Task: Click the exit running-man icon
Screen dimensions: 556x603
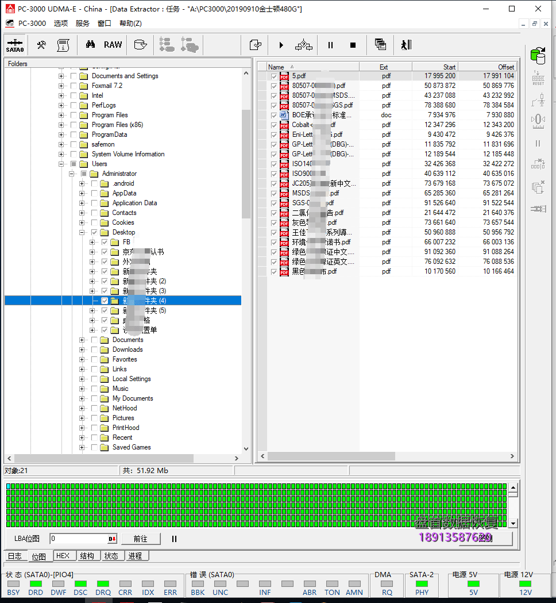Action: click(x=407, y=45)
